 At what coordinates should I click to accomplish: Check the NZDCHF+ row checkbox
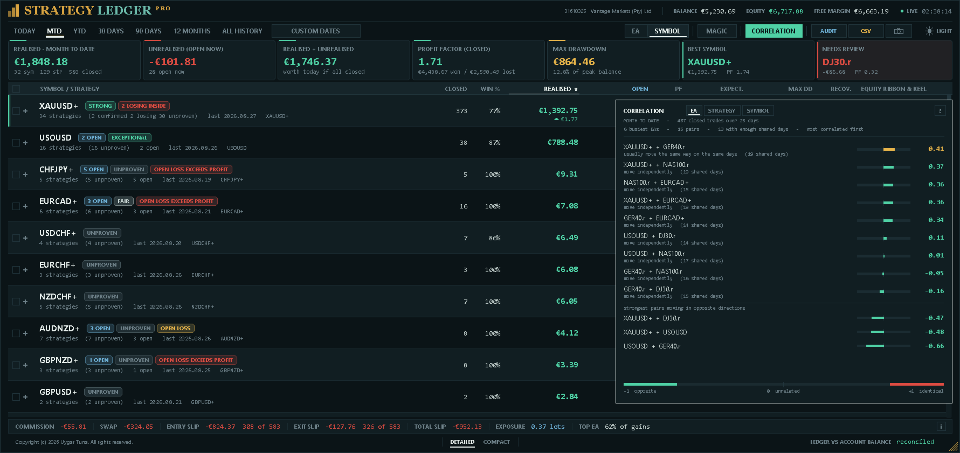click(x=16, y=302)
